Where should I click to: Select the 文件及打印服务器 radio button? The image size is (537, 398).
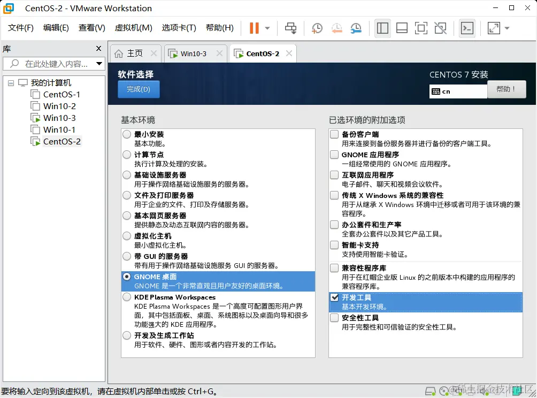(x=127, y=195)
